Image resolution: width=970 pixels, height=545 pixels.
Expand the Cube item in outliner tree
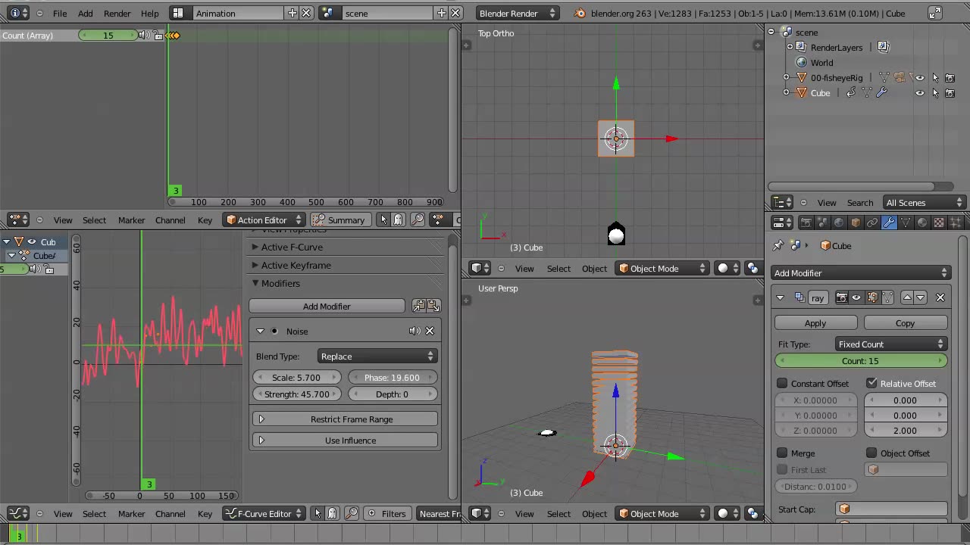tap(786, 92)
